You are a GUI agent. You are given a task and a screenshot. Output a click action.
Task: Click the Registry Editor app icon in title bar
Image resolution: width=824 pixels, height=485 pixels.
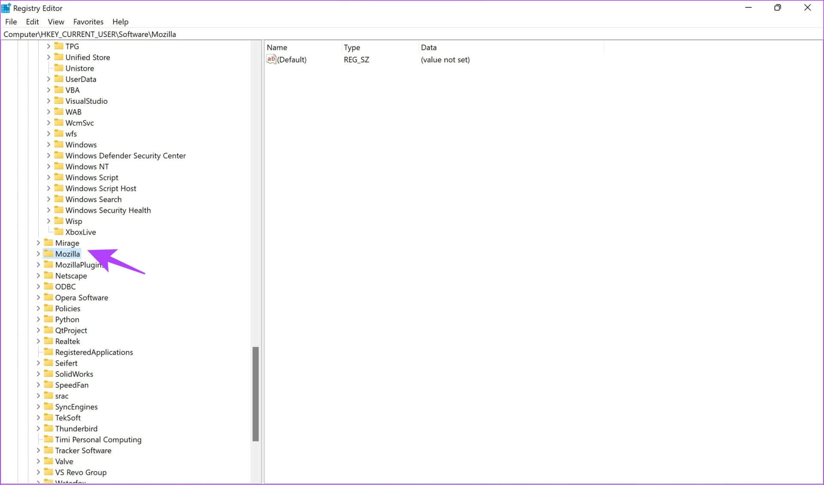6,8
